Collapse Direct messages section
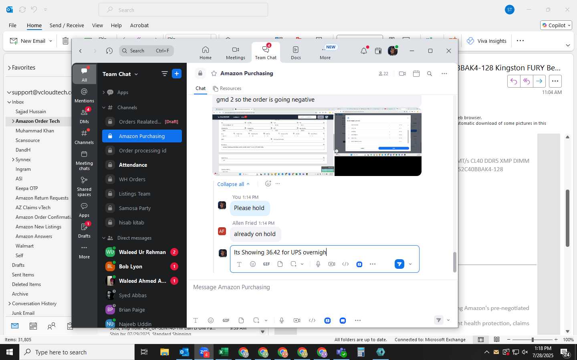577x360 pixels. tap(103, 238)
